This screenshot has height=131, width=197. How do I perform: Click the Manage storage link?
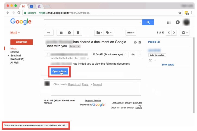click(x=48, y=103)
